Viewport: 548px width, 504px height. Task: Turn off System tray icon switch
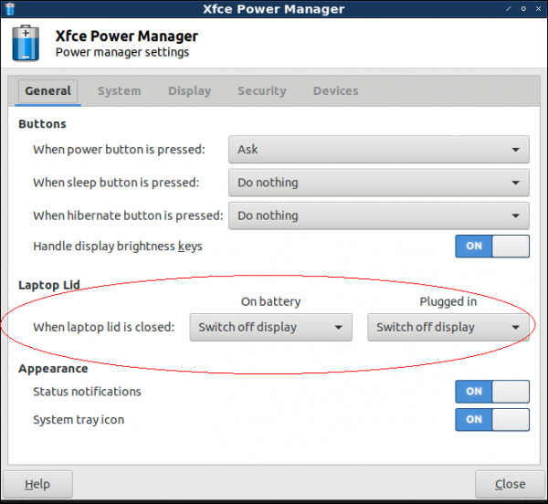coord(492,420)
